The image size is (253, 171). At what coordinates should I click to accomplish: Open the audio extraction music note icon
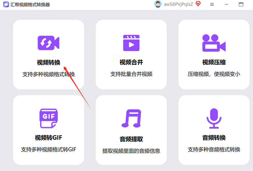131,118
